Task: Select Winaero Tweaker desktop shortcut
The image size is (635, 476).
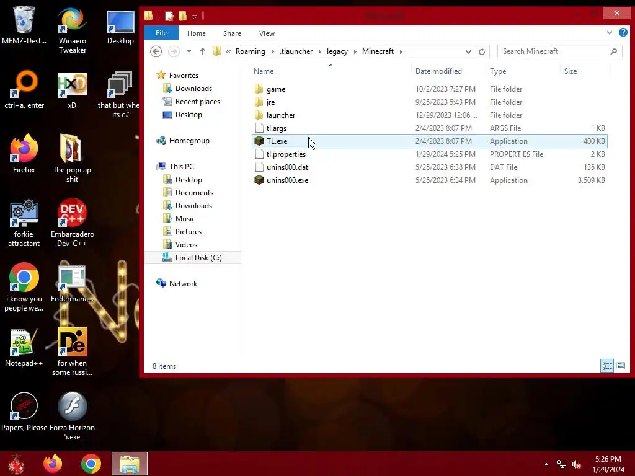Action: coord(72,30)
